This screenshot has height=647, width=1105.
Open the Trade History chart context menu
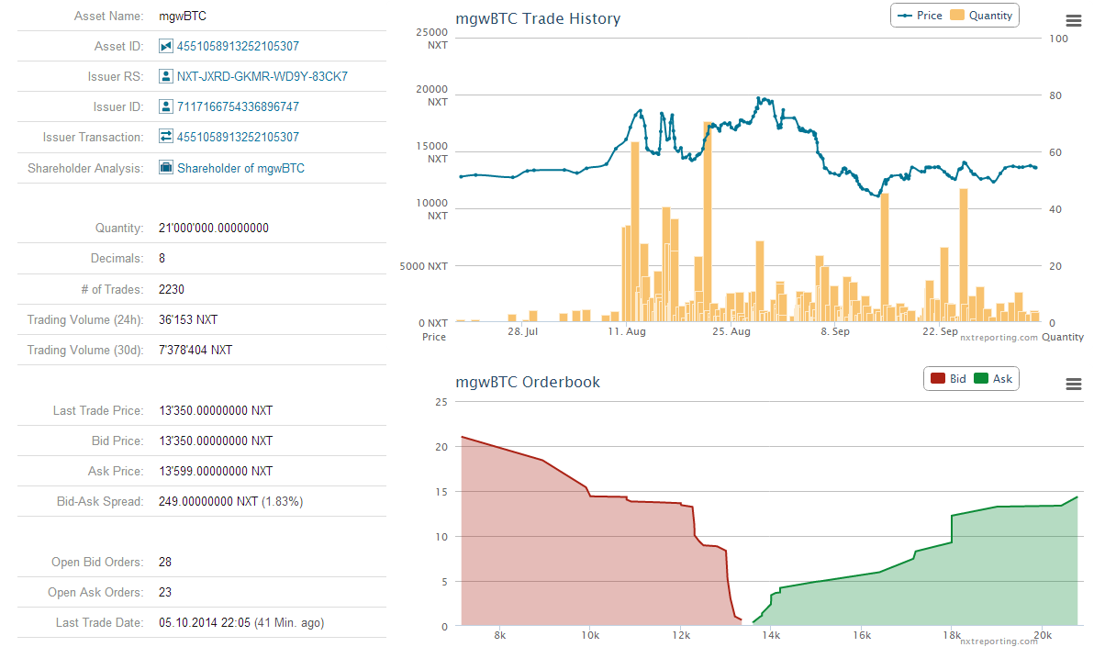click(x=1073, y=21)
